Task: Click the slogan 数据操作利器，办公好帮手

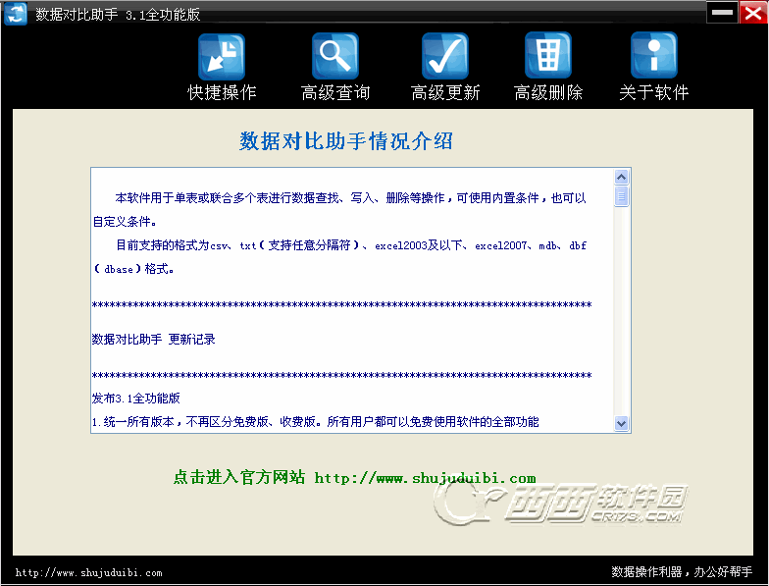Action: [x=682, y=571]
